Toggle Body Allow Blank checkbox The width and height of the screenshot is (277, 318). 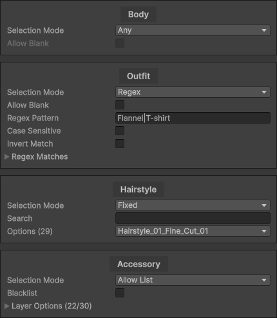[120, 43]
